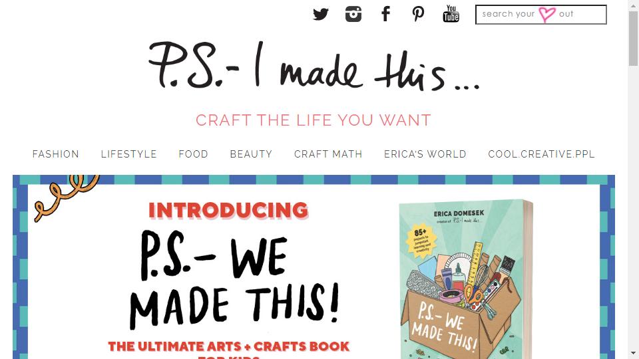Open the Facebook social icon

(x=385, y=14)
